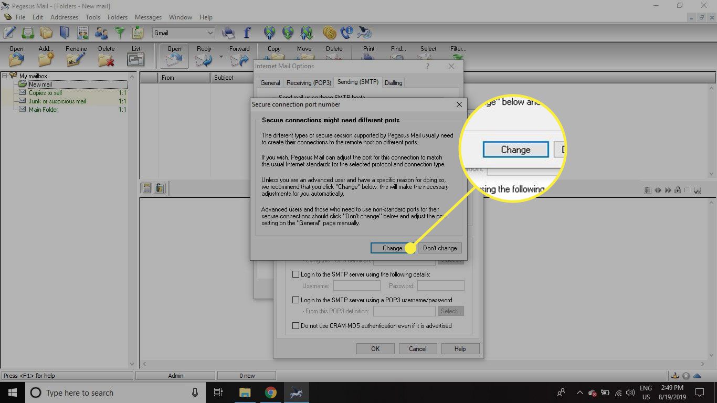Click the compose new message pencil icon
Image resolution: width=717 pixels, height=403 pixels.
(9, 33)
